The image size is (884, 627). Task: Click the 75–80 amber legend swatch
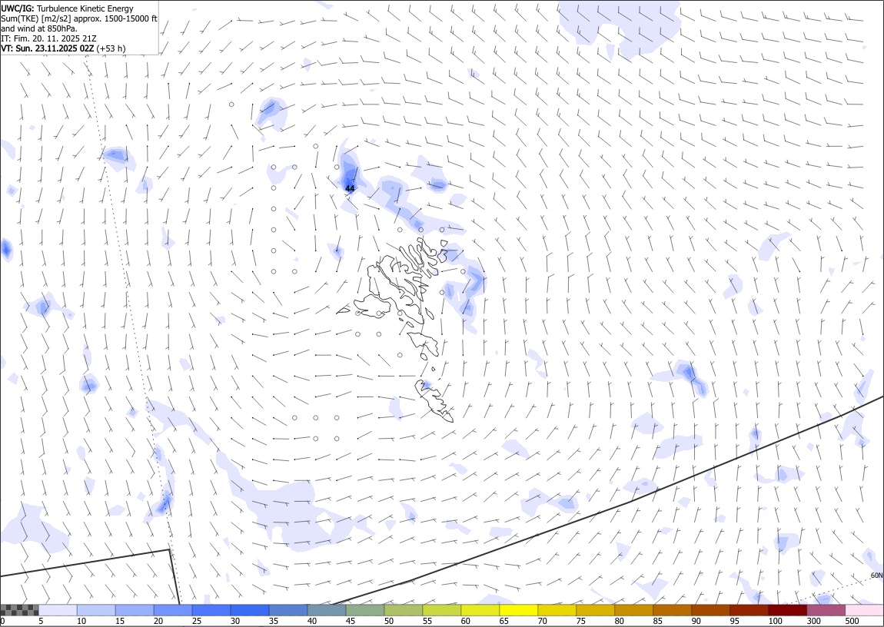point(595,610)
